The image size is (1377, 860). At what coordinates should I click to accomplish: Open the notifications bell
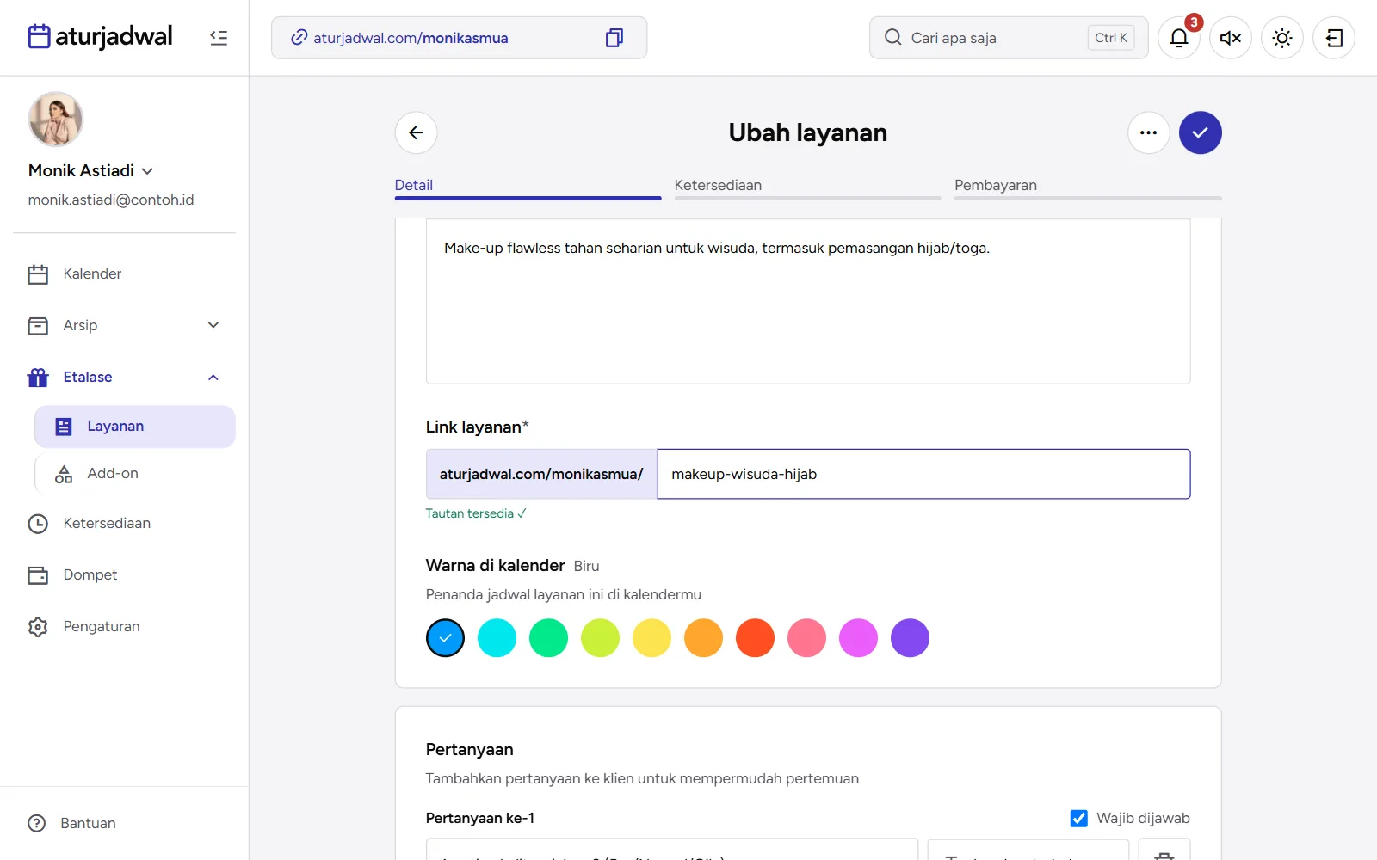coord(1179,38)
